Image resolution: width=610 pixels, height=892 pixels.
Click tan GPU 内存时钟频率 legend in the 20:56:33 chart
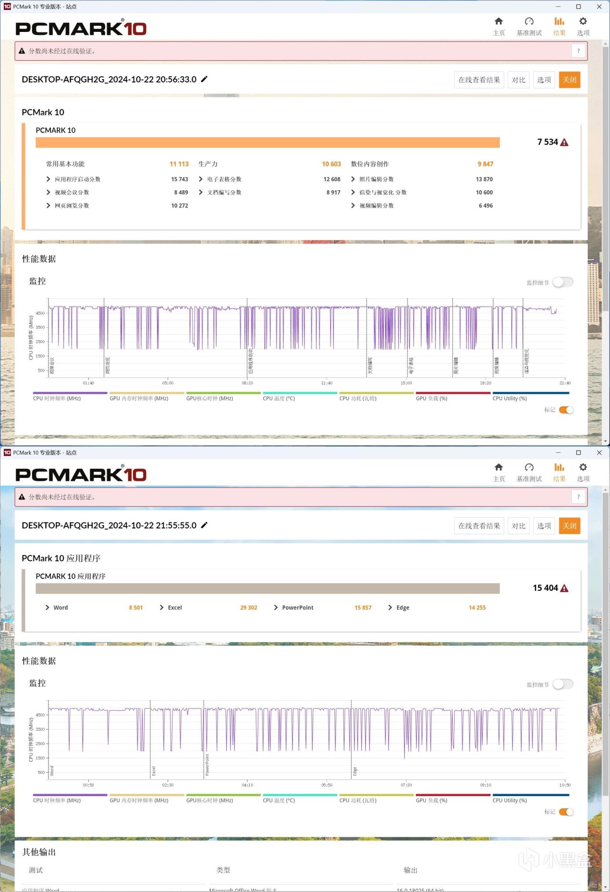coord(147,396)
